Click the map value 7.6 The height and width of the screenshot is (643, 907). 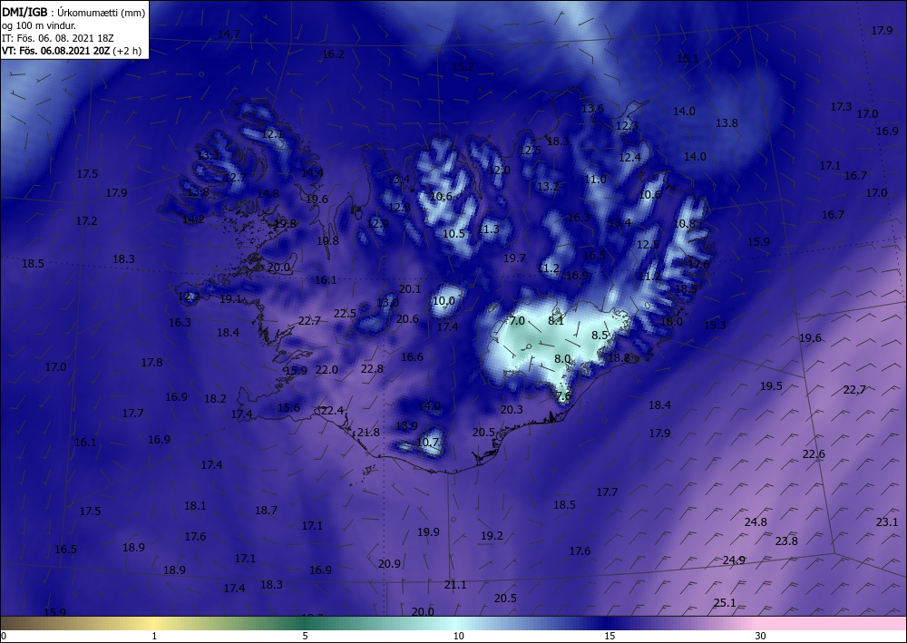[x=563, y=396]
